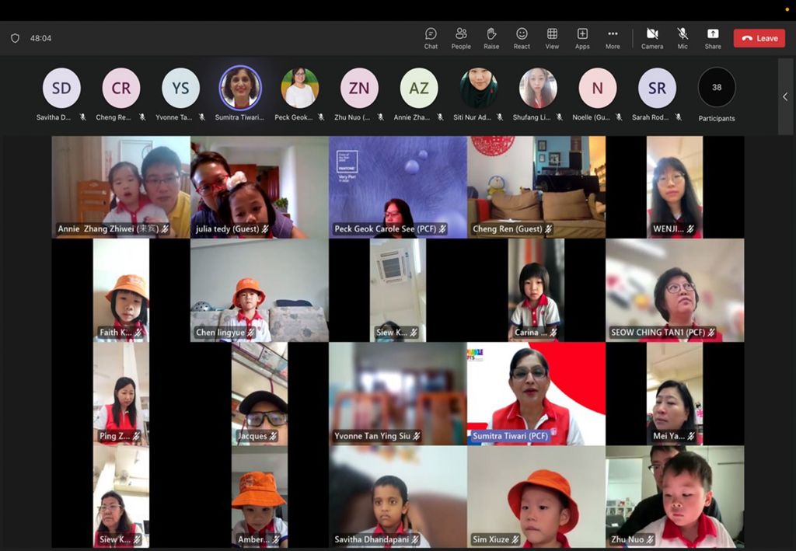Click Mei Ya video tile
The width and height of the screenshot is (796, 551).
coord(675,394)
